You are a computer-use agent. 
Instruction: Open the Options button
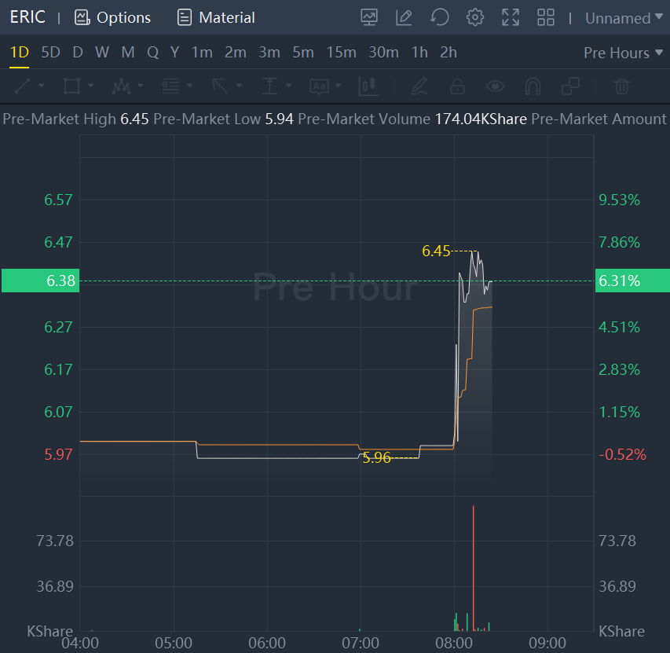(x=112, y=17)
